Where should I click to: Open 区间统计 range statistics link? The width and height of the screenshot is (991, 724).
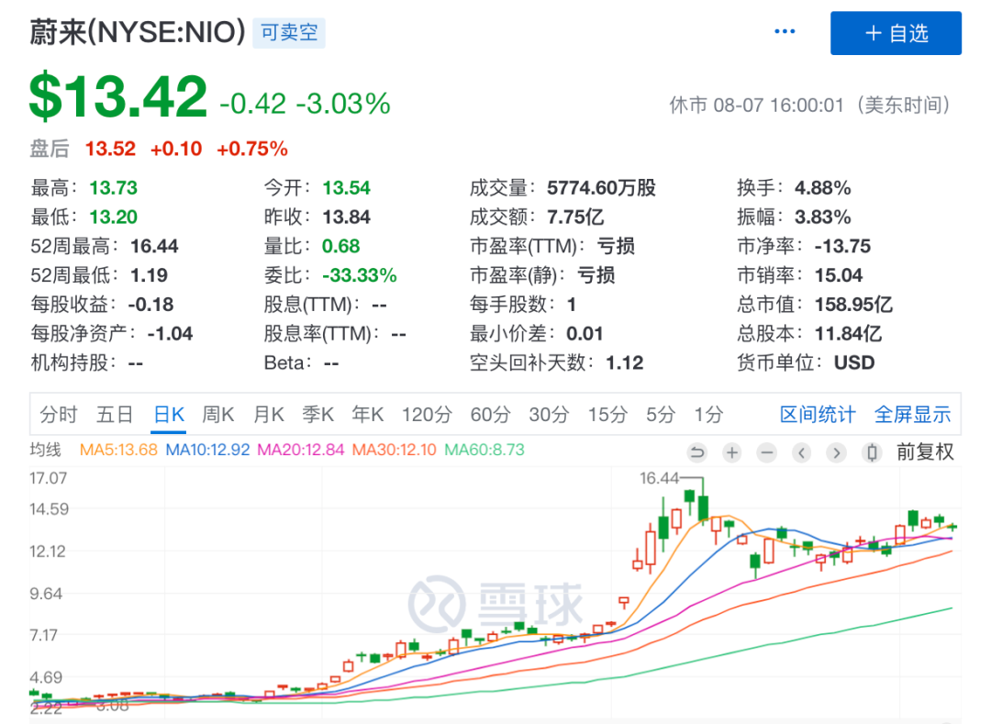(818, 415)
